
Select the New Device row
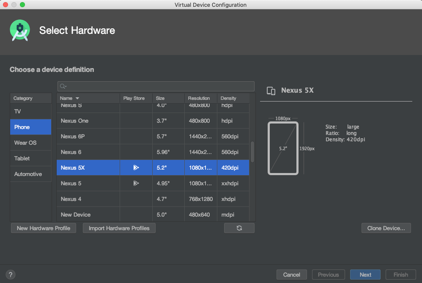click(153, 214)
